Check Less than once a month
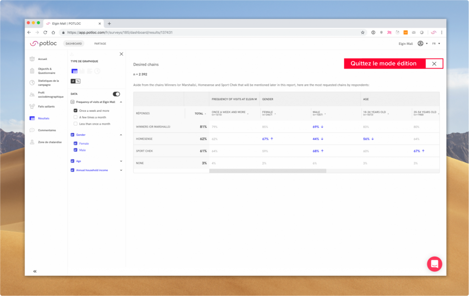The image size is (469, 296). [76, 124]
